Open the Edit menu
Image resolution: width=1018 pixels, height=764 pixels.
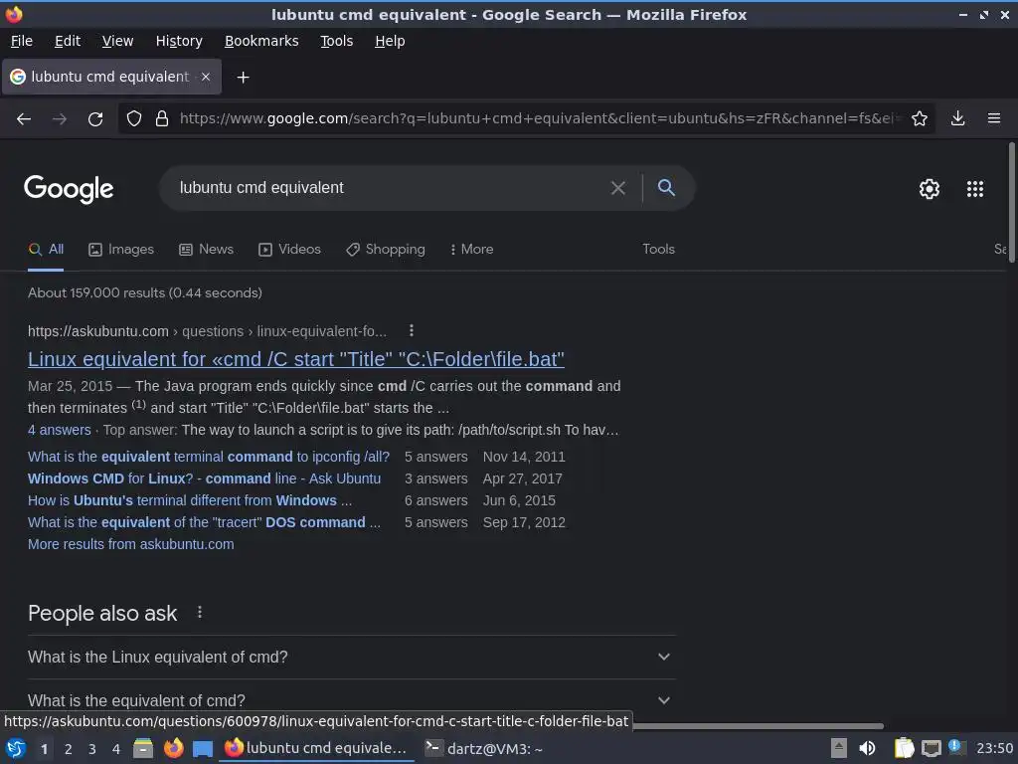click(68, 41)
